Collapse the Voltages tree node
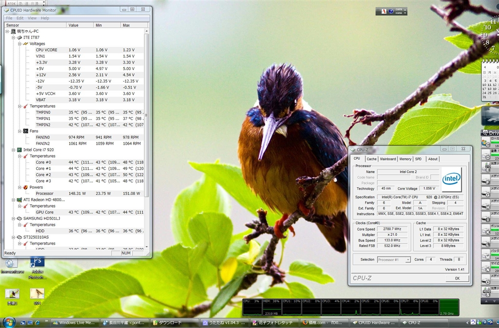 19,43
